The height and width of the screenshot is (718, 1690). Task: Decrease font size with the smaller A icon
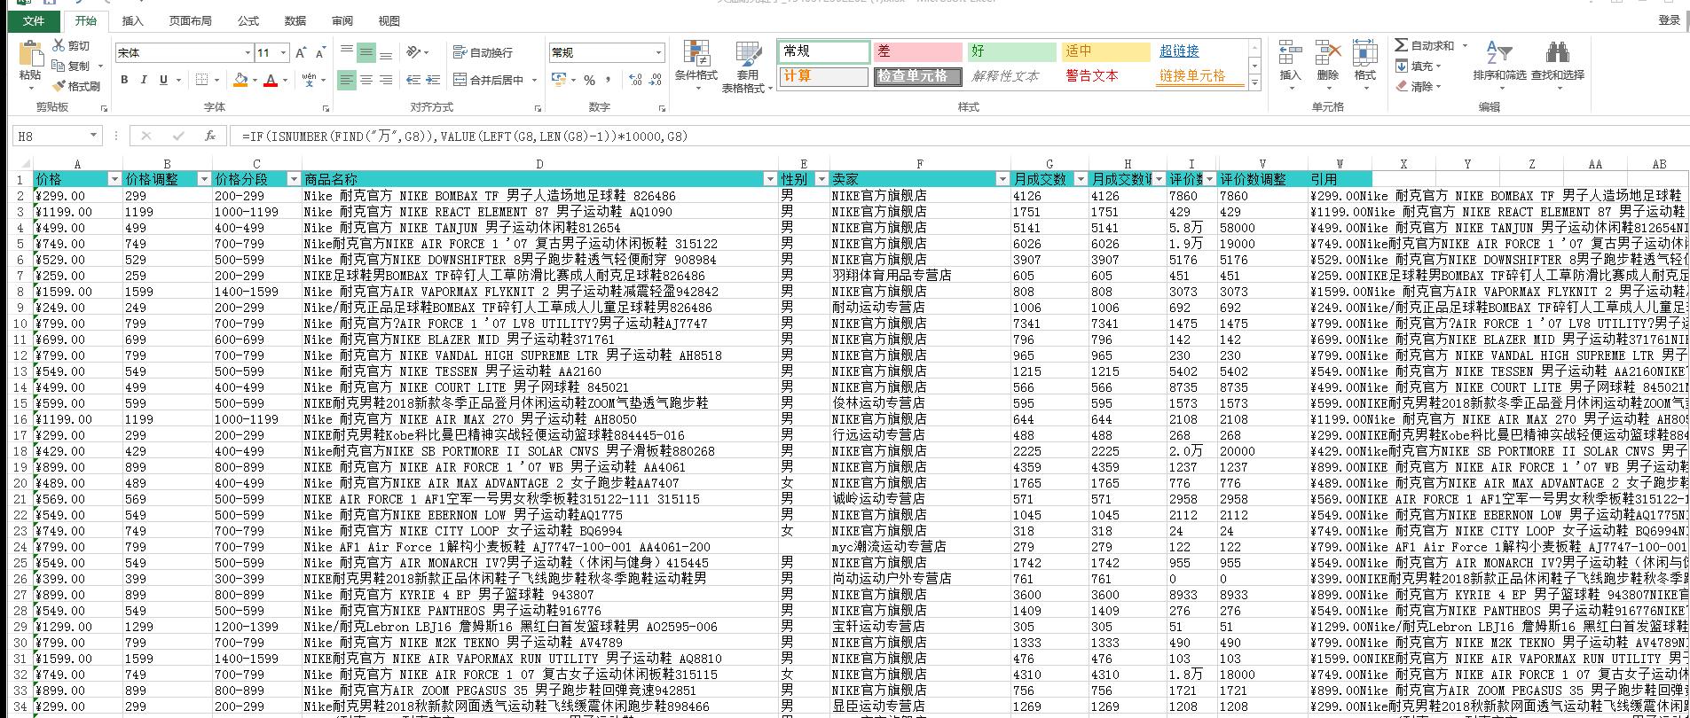pyautogui.click(x=319, y=53)
